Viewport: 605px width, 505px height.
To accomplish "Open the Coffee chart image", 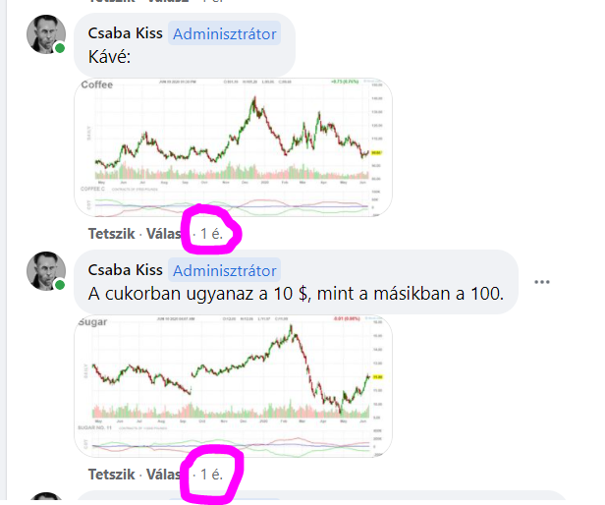I will (233, 147).
